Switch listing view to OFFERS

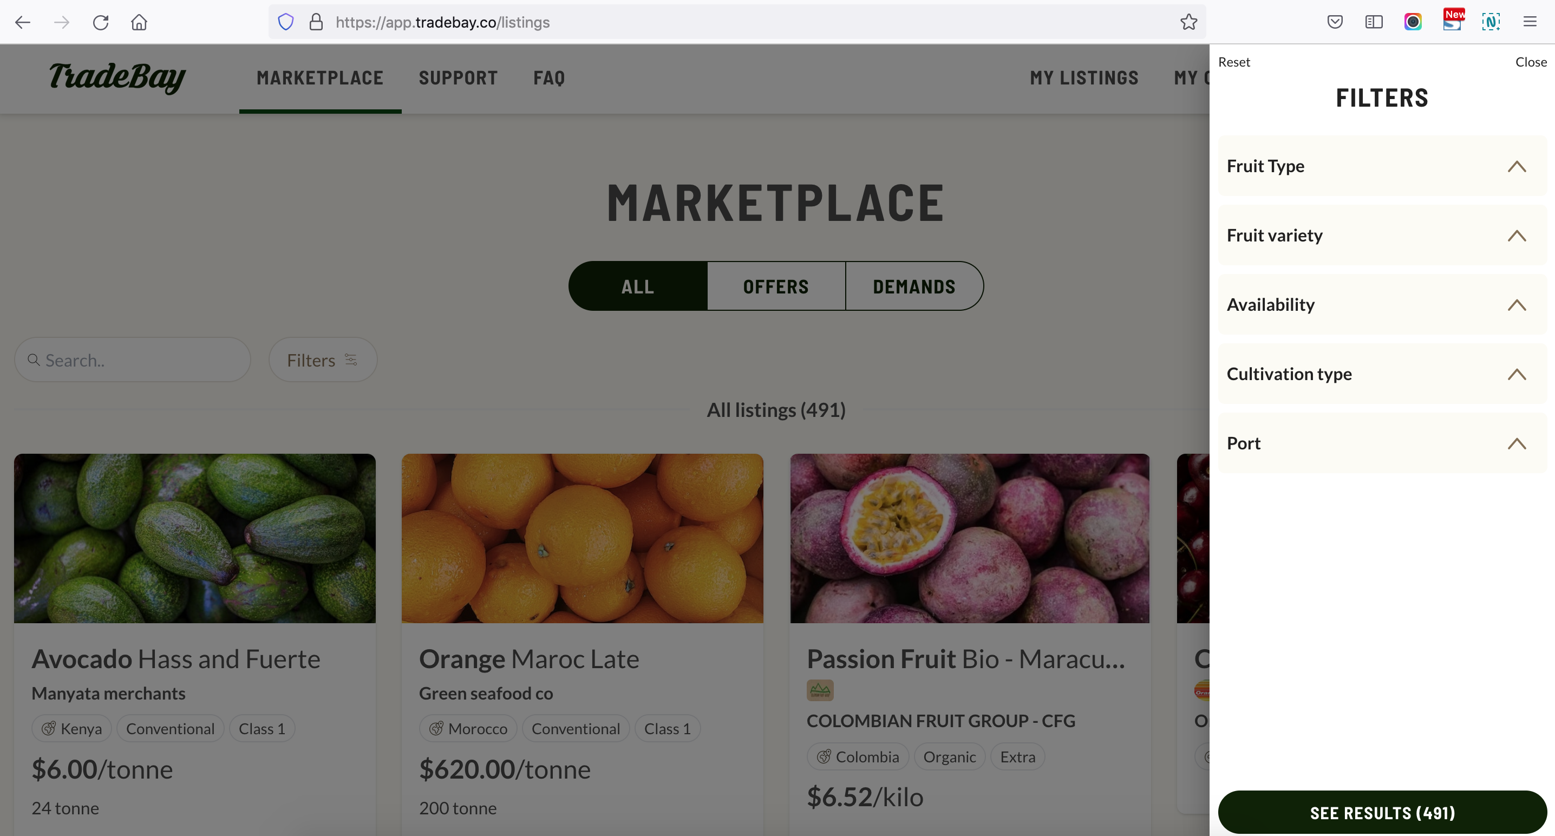[776, 286]
